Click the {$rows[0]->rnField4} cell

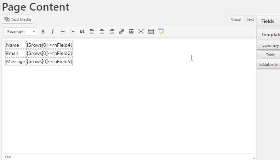50,45
